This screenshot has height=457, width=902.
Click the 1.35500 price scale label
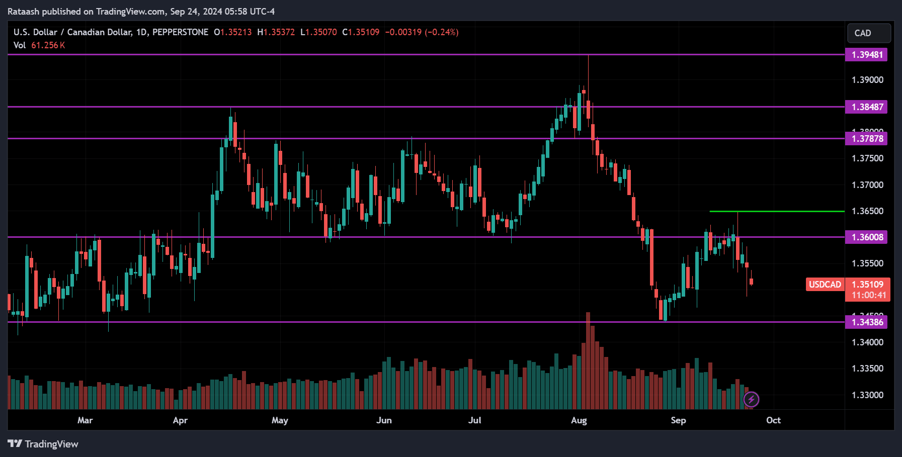click(867, 263)
